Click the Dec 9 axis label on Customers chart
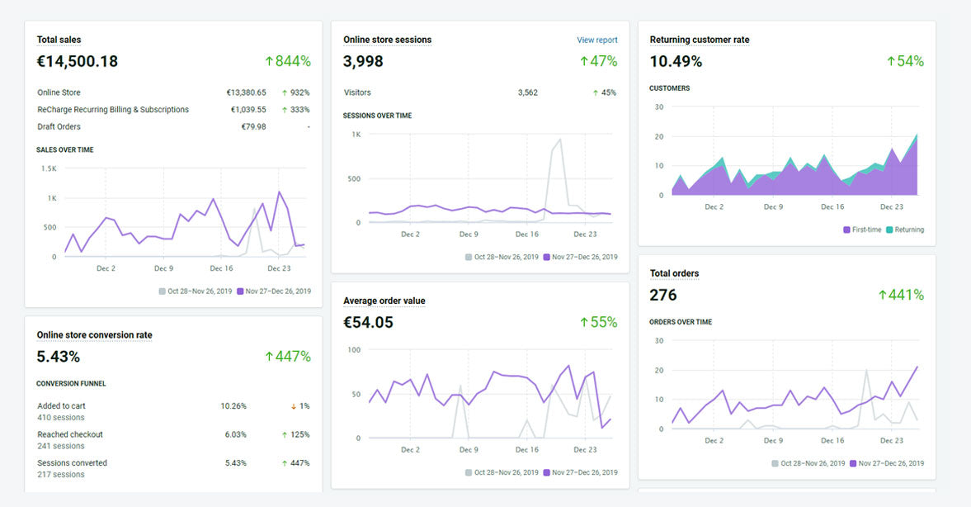971x507 pixels. 774,207
